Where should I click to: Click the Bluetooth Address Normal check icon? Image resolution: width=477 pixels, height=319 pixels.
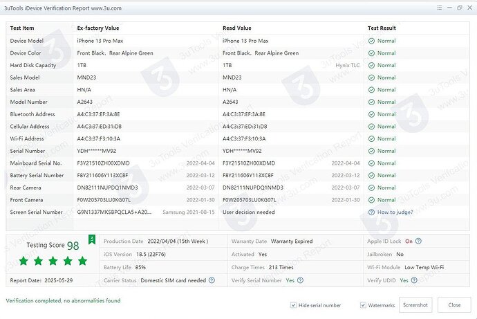click(x=371, y=114)
